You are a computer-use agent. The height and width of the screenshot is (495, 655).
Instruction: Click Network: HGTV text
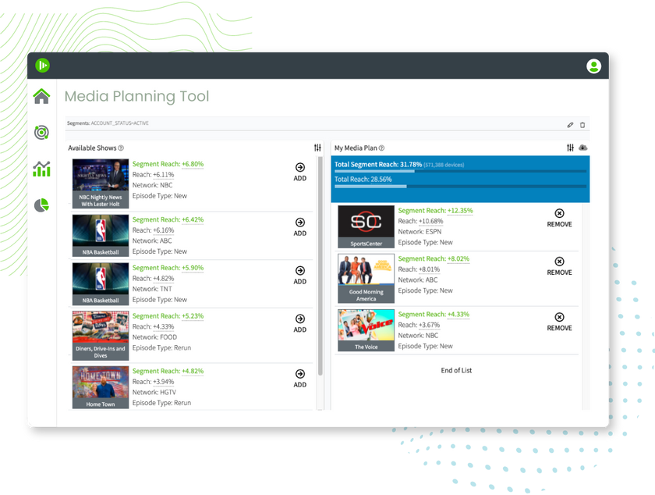pyautogui.click(x=154, y=392)
